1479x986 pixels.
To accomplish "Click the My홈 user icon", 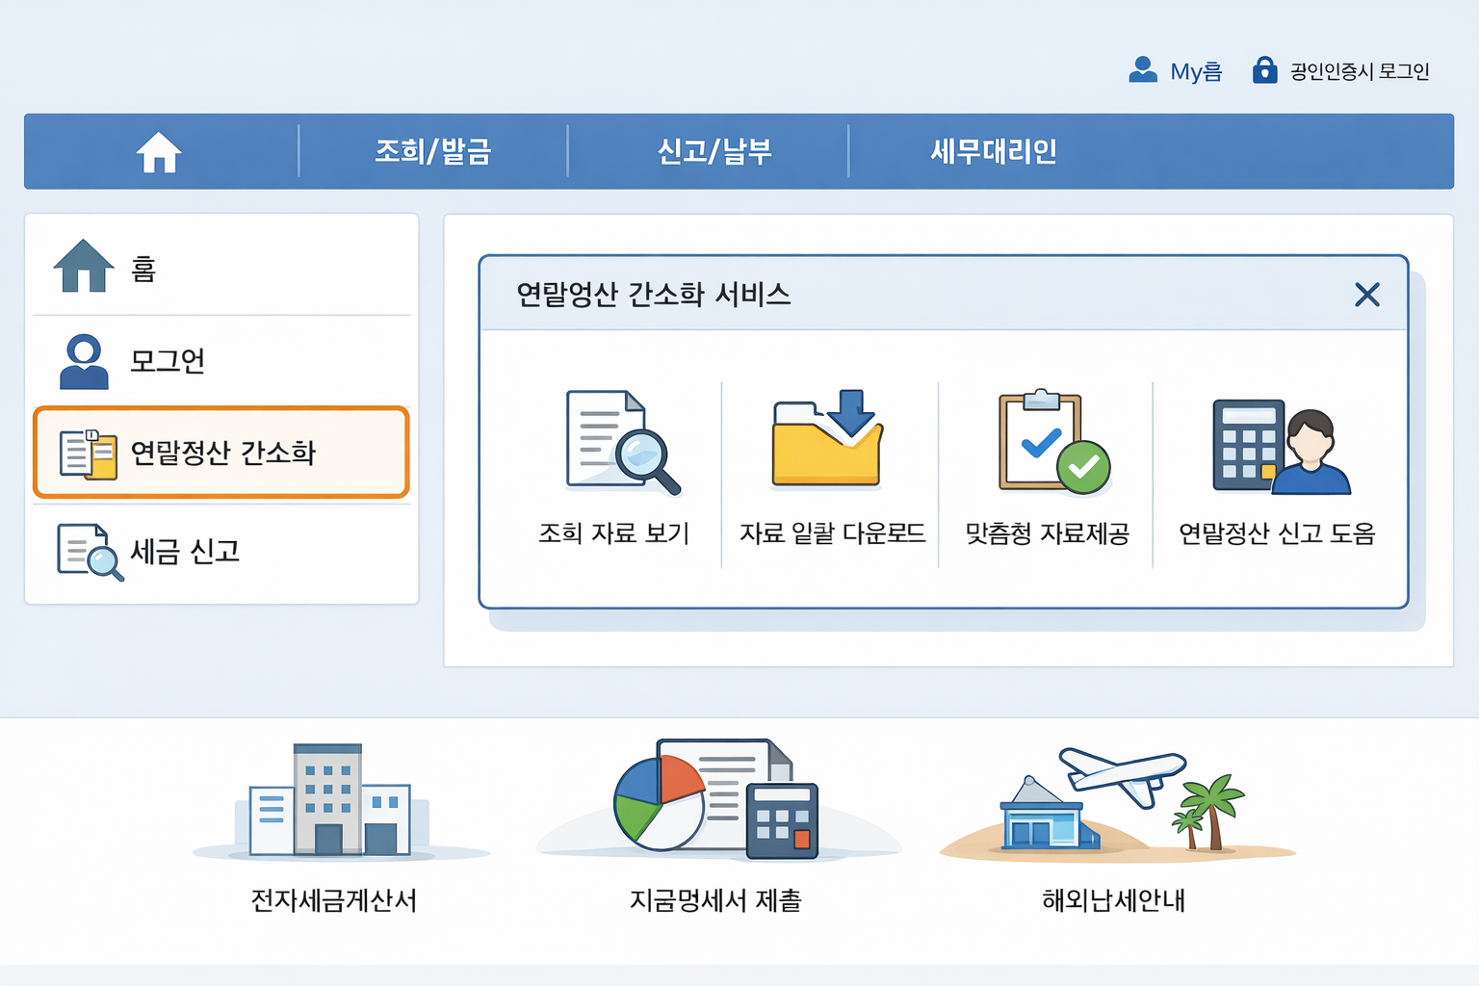I will click(1143, 70).
